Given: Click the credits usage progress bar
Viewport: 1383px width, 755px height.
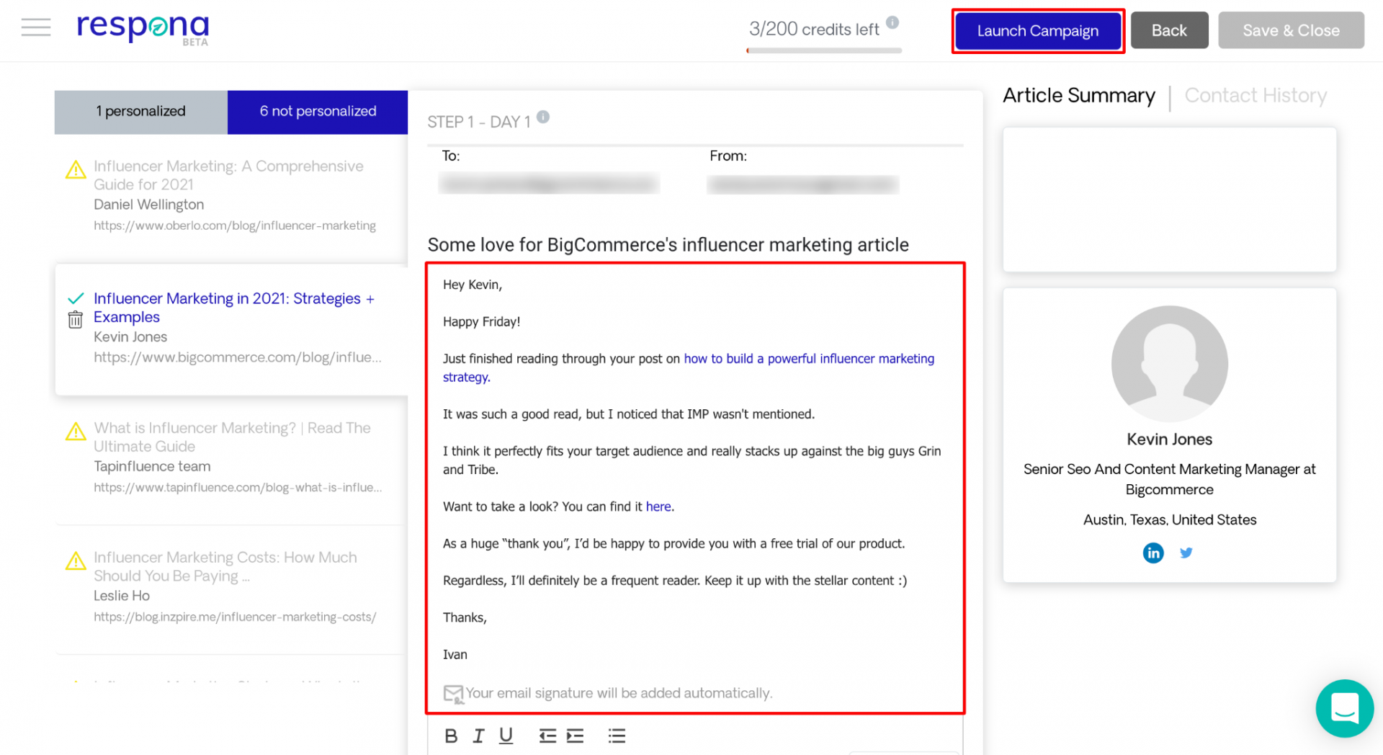Looking at the screenshot, I should (824, 50).
